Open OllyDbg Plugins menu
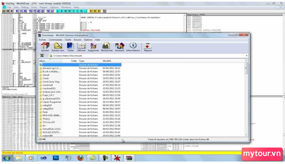The width and height of the screenshot is (285, 164). coord(44,7)
